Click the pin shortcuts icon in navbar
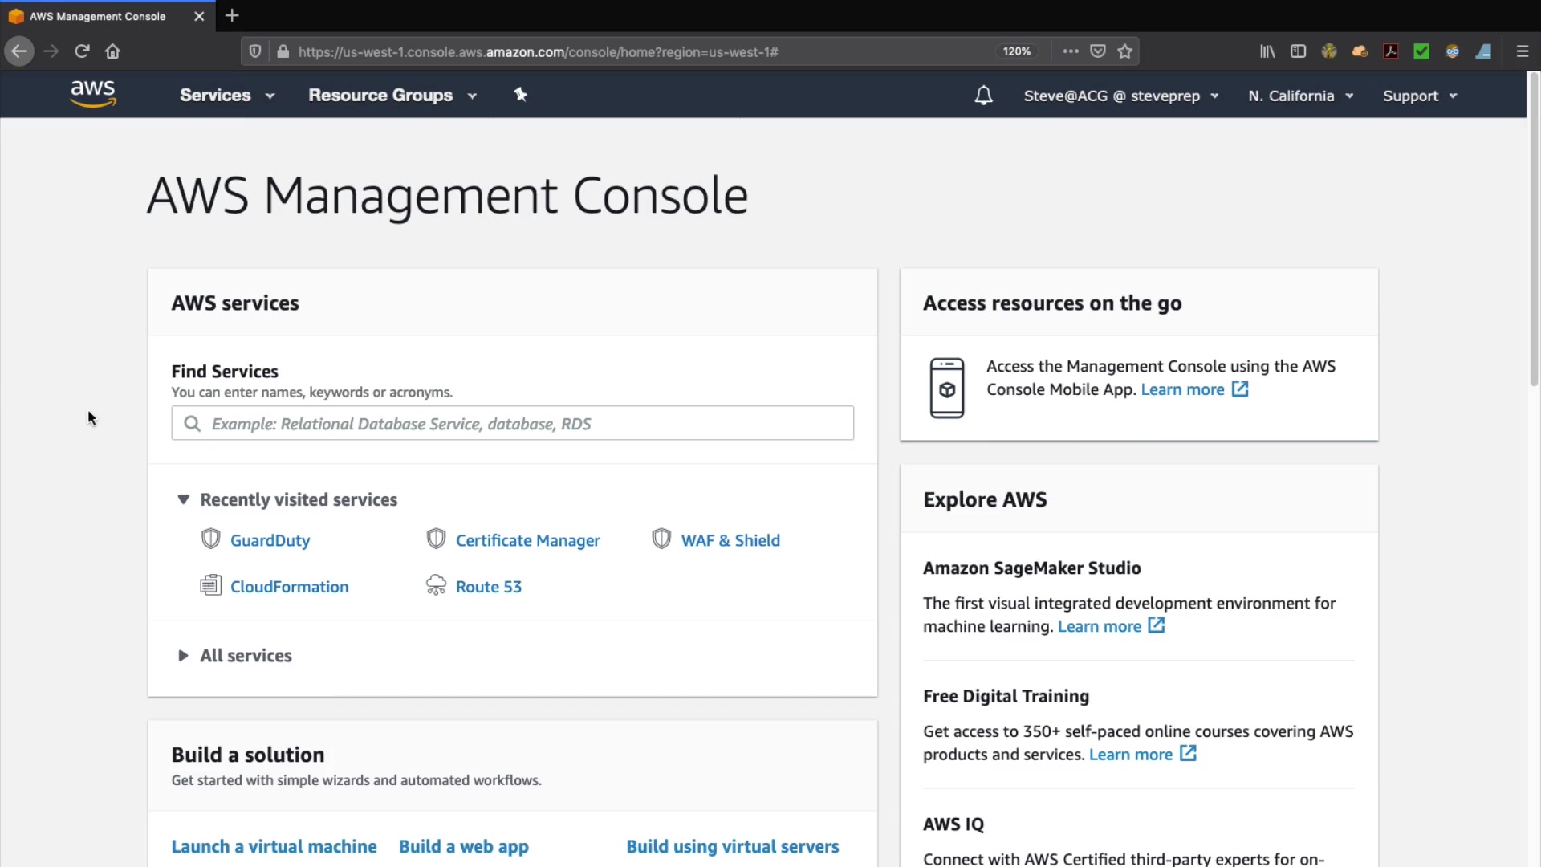The image size is (1541, 867). point(520,95)
